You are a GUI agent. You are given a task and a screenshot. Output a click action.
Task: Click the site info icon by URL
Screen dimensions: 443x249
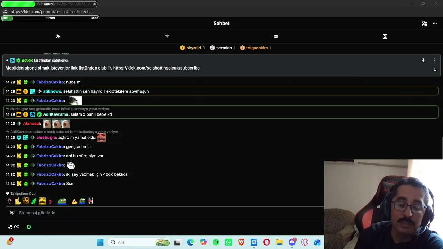(5, 11)
